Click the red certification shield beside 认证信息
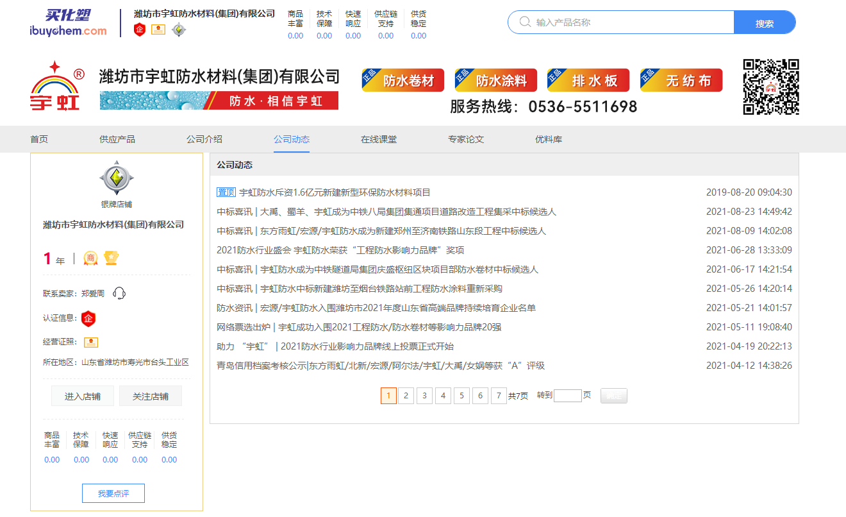Screen dimensions: 846x517 click(x=88, y=318)
